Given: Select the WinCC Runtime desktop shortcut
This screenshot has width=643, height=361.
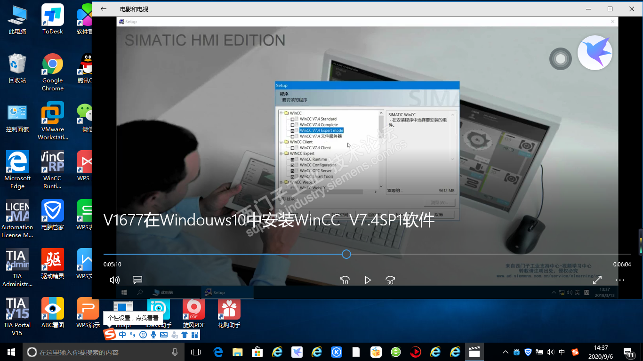Looking at the screenshot, I should pos(53,170).
